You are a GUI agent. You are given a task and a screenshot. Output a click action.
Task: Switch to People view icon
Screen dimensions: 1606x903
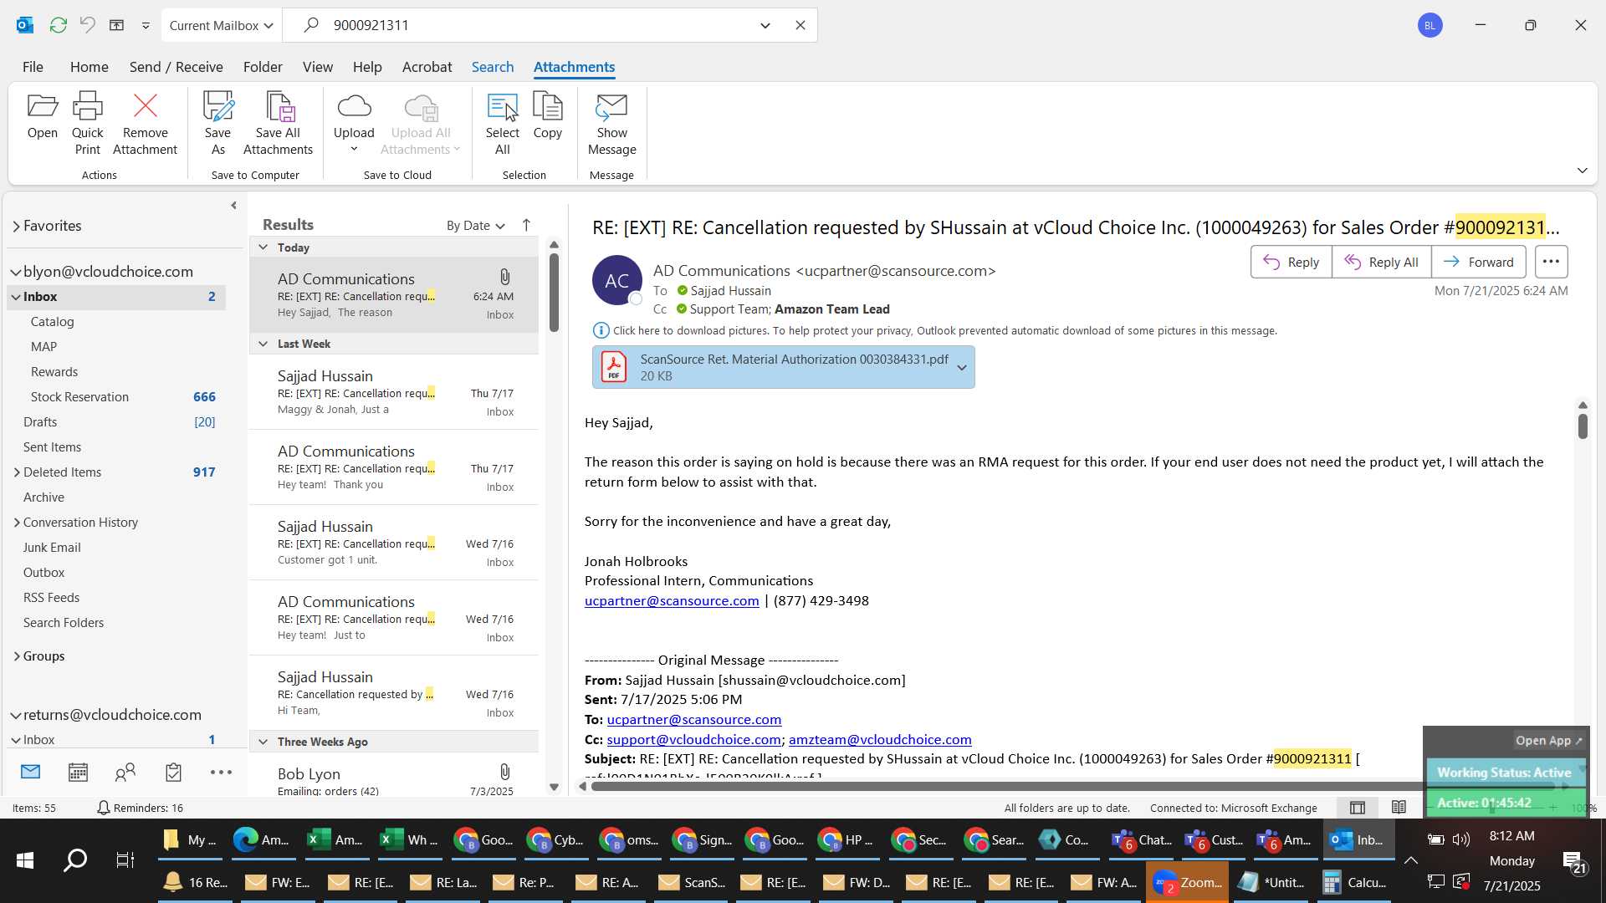(125, 772)
